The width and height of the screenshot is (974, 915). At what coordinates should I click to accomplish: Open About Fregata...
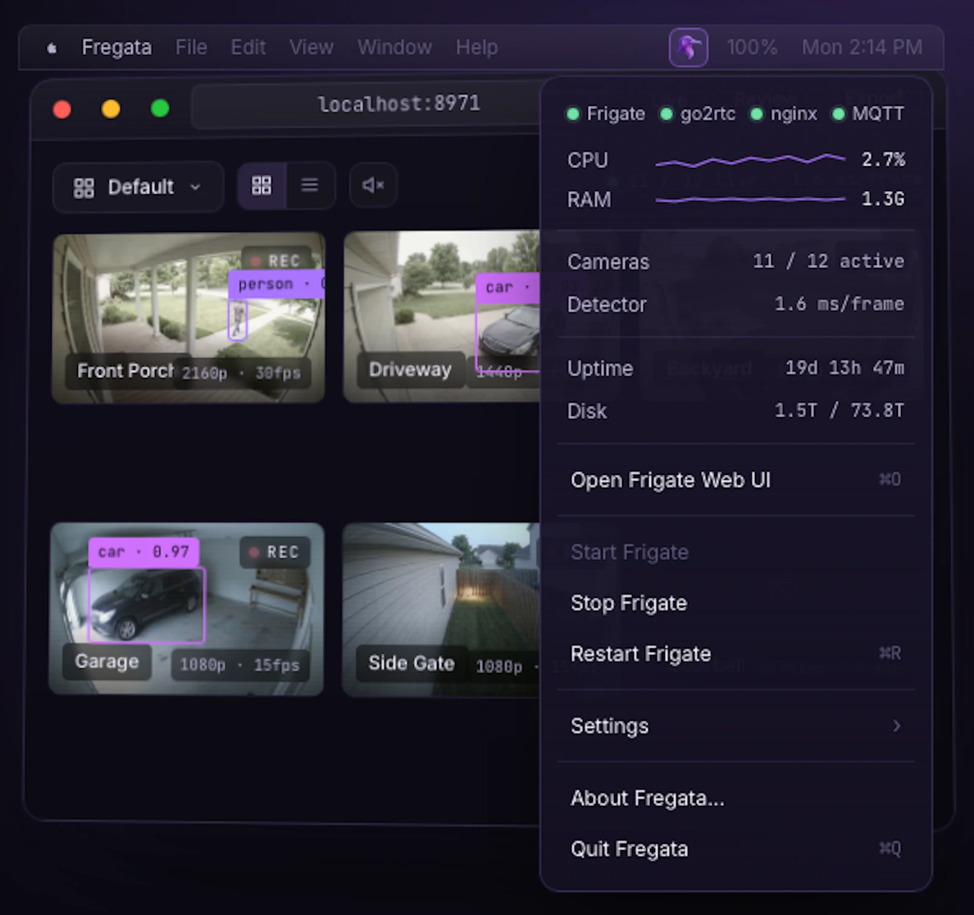(736, 798)
